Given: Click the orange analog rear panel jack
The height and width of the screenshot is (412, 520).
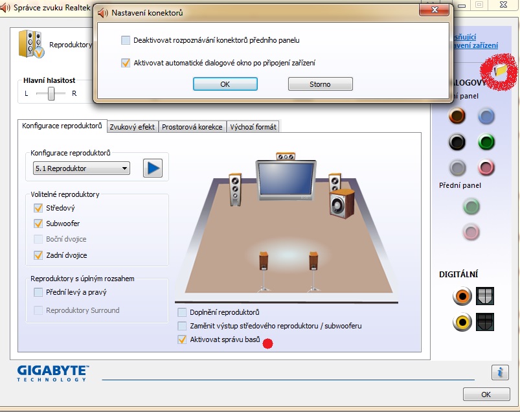Looking at the screenshot, I should tap(457, 116).
